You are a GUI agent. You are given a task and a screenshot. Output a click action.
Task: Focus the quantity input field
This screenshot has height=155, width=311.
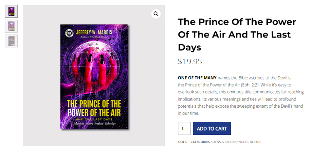pos(184,129)
